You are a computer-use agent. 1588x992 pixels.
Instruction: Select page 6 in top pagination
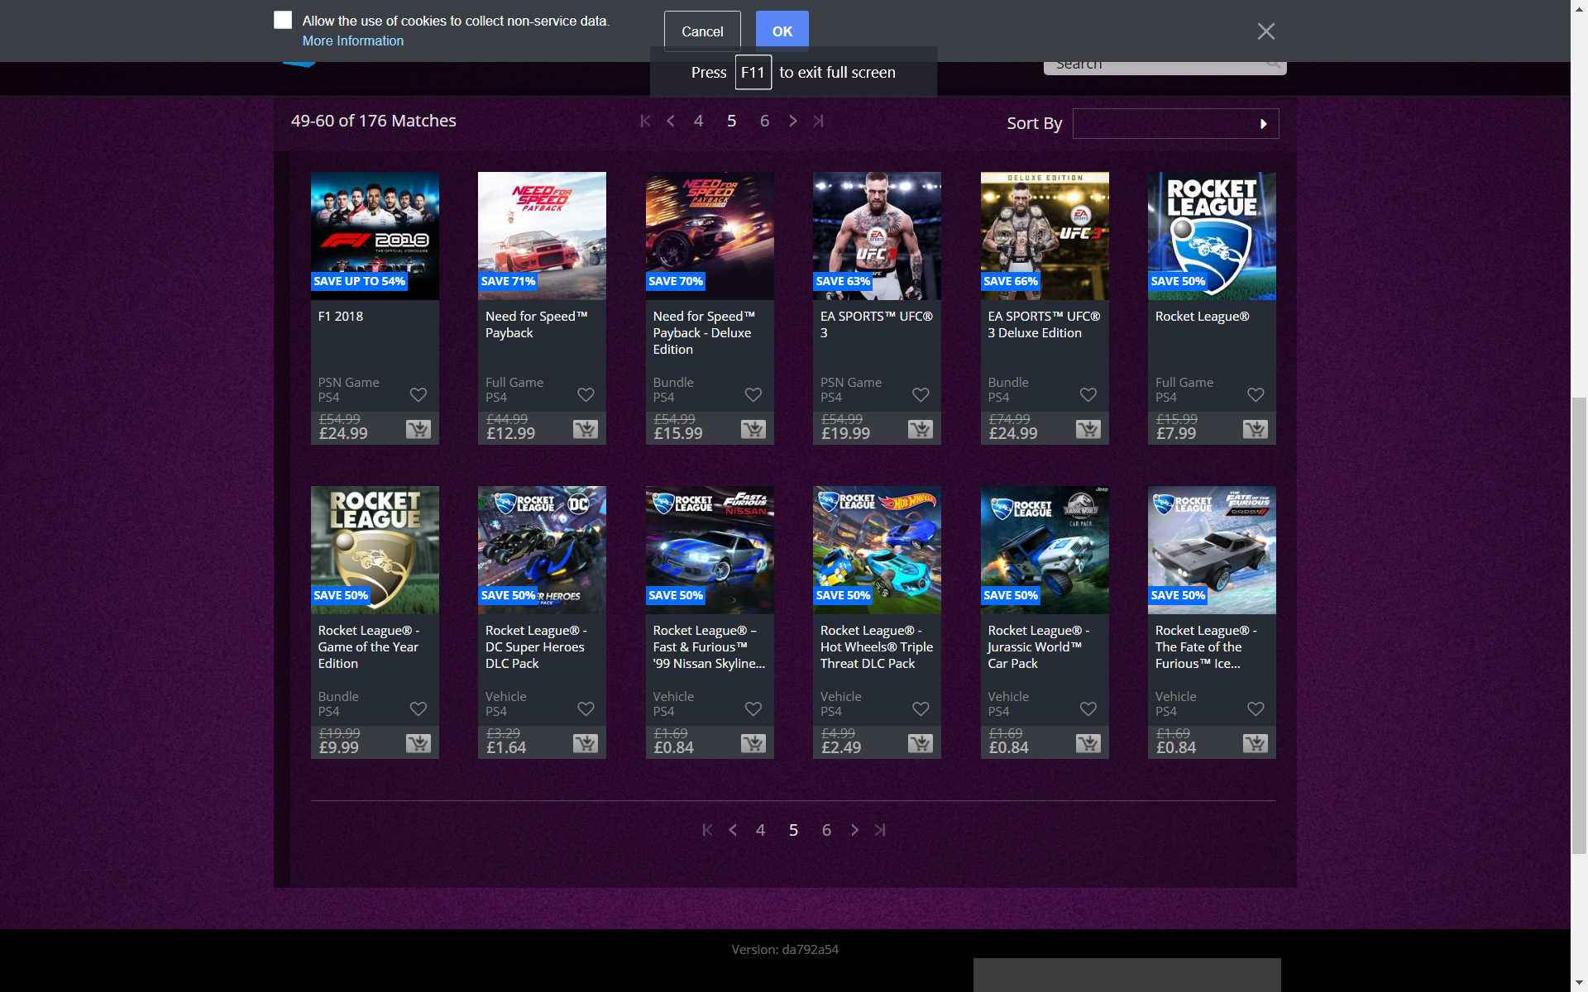pos(764,121)
